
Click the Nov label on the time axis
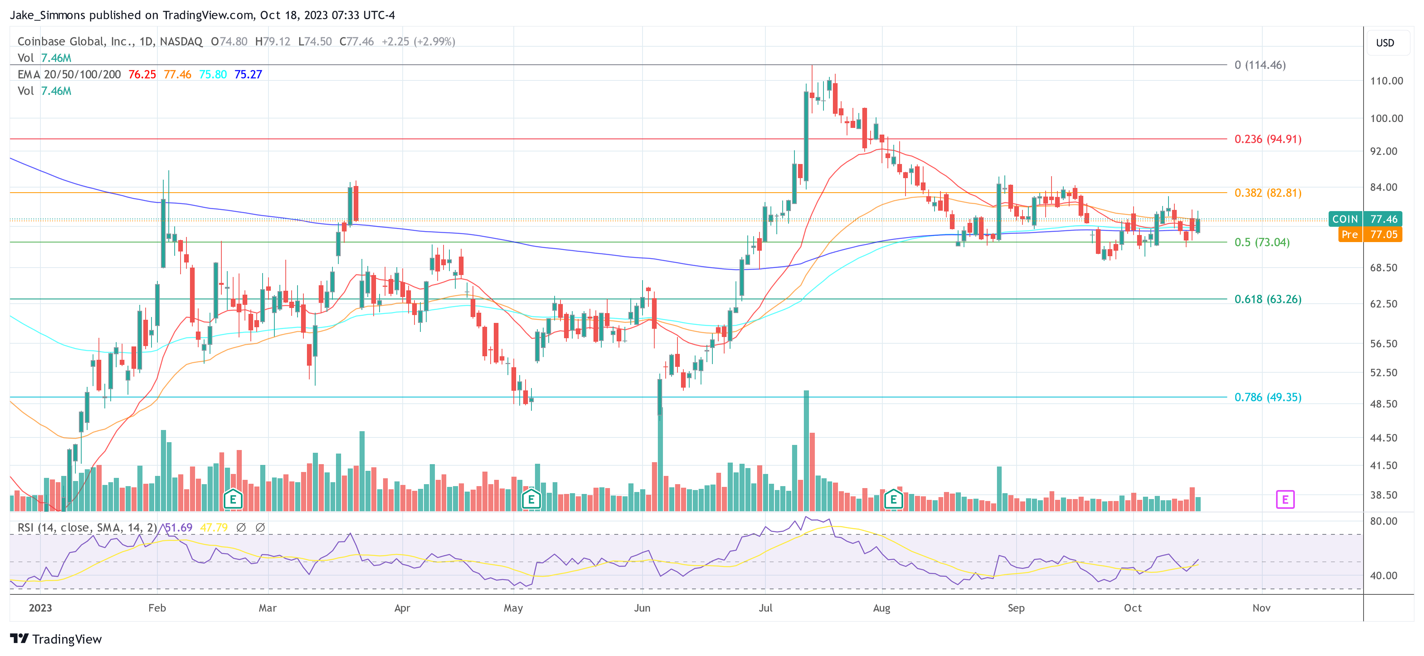[x=1261, y=608]
